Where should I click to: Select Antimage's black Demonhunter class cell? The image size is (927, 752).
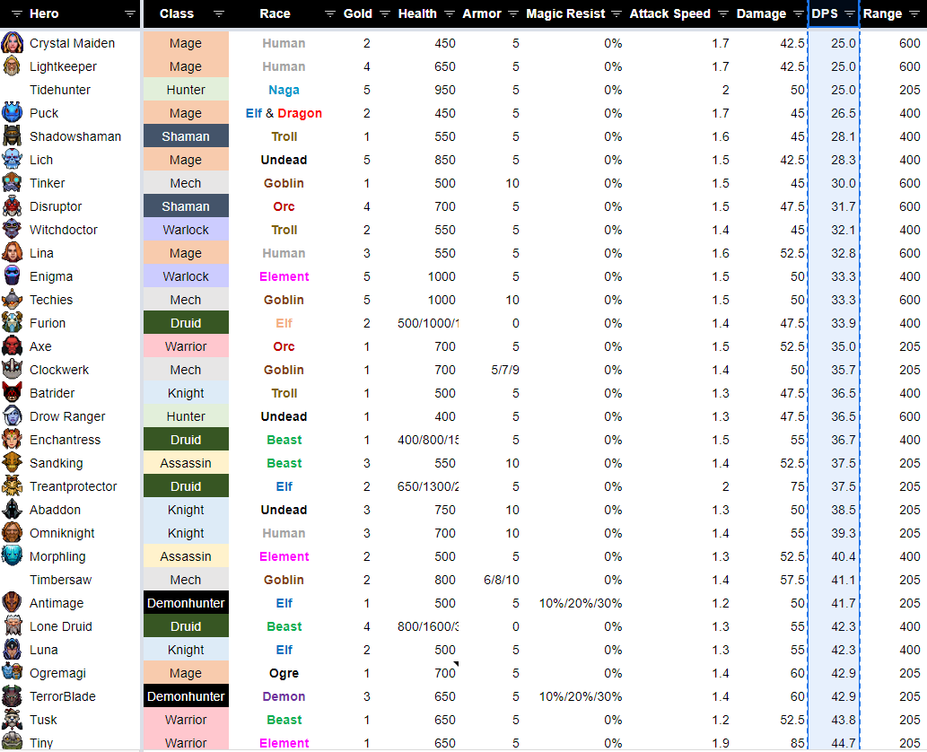click(186, 603)
